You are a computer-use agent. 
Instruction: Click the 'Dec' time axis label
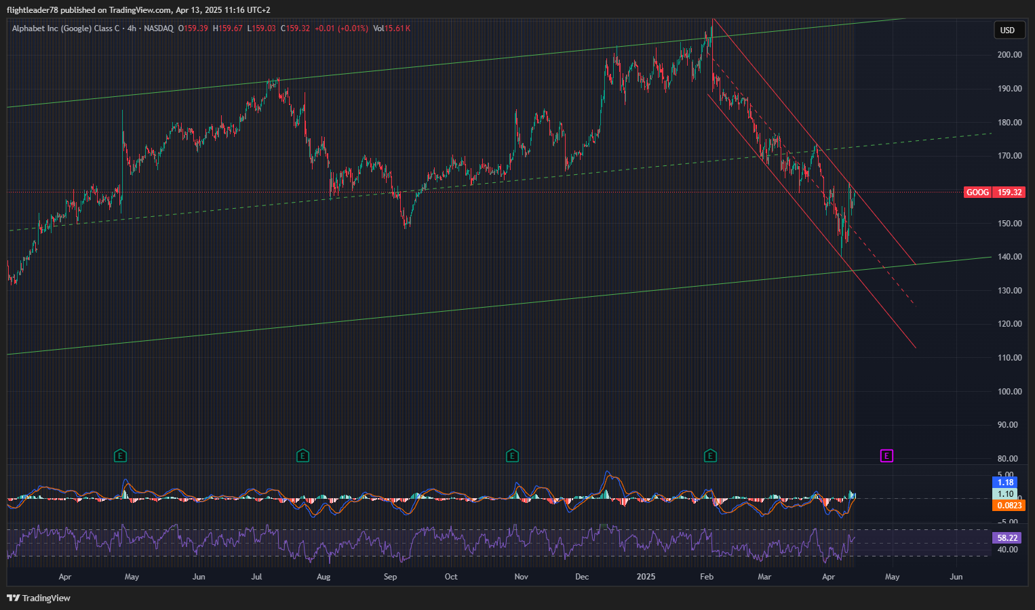tap(582, 577)
